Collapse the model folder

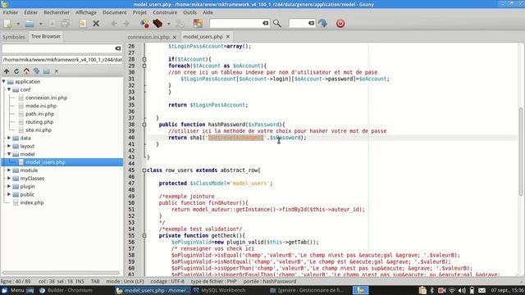[x=9, y=154]
